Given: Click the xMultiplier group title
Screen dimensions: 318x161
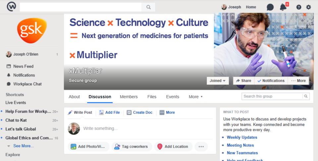Looking at the screenshot, I should (85, 71).
